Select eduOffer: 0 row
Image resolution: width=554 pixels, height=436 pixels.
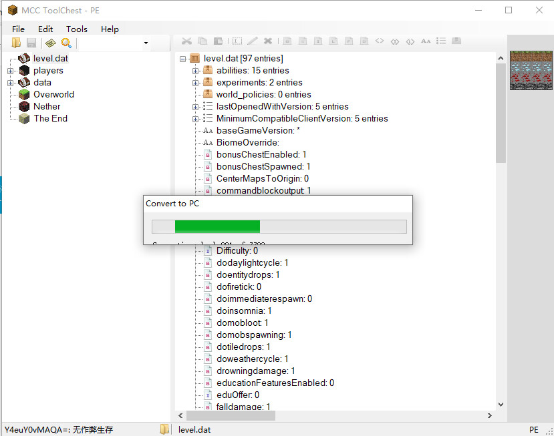[x=238, y=395]
